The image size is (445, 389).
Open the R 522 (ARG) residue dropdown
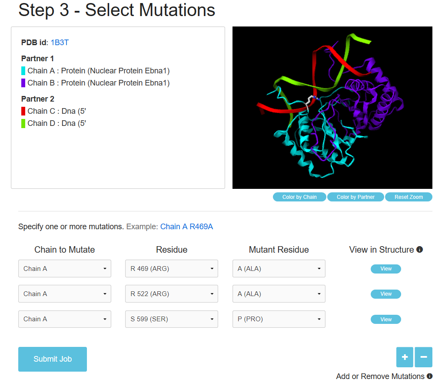coord(172,294)
